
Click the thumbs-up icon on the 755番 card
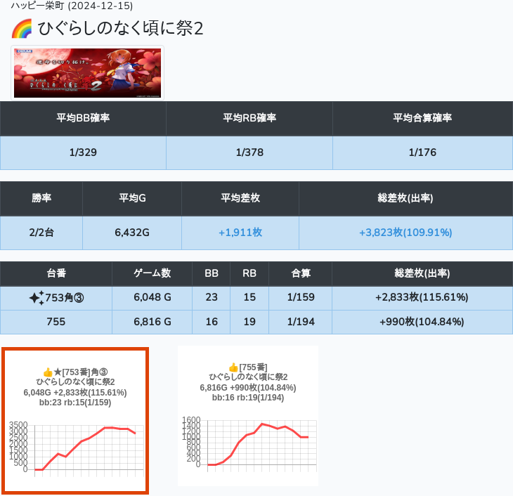click(x=233, y=367)
